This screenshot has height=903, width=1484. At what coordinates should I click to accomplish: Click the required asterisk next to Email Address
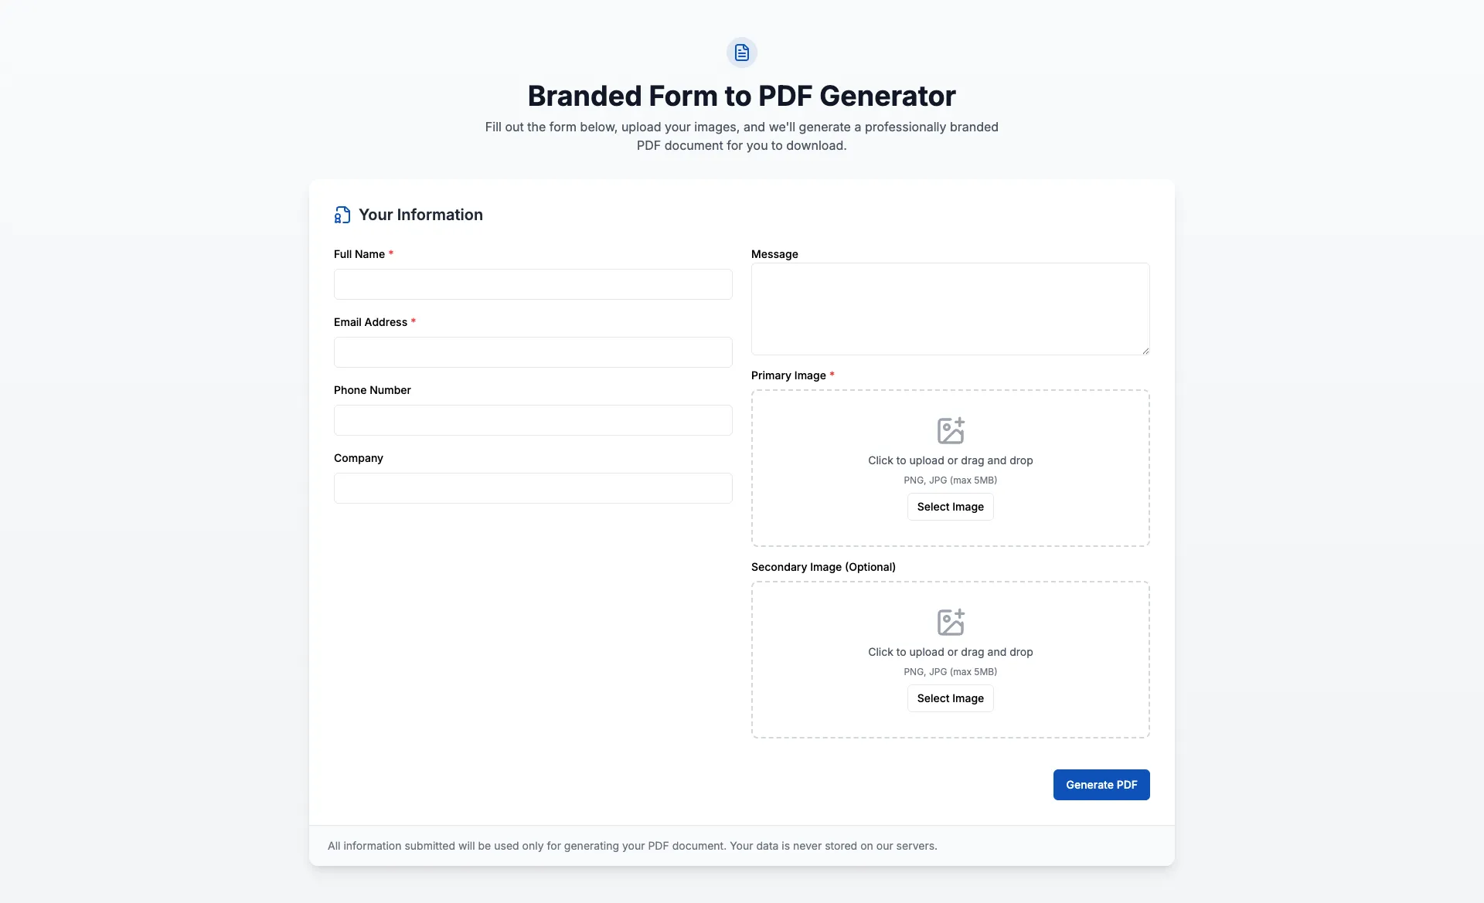[413, 321]
